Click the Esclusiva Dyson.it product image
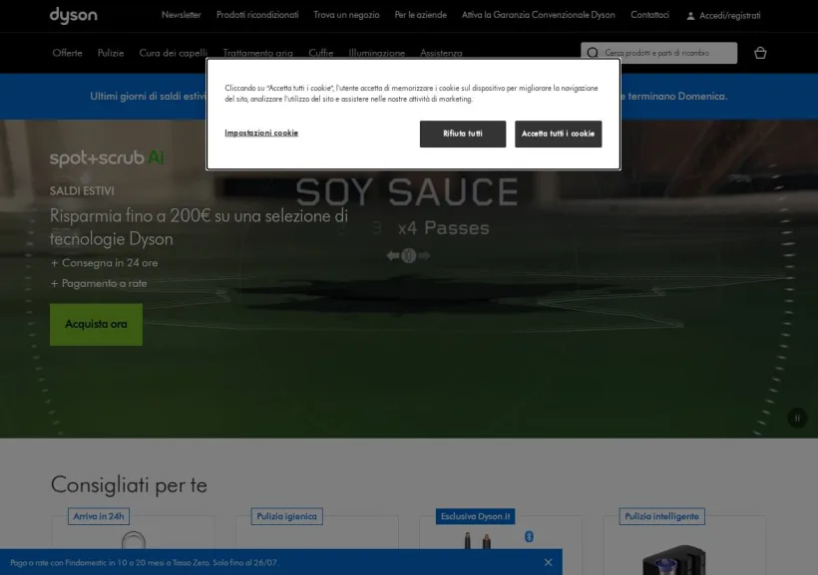 pos(477,540)
